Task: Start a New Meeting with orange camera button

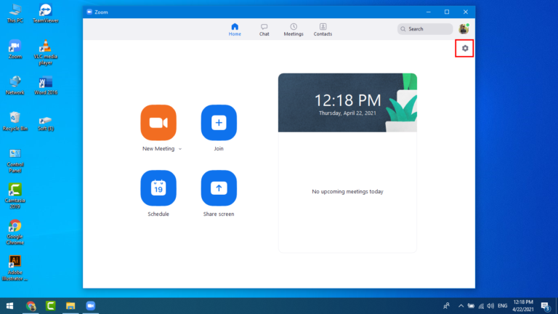Action: point(158,122)
